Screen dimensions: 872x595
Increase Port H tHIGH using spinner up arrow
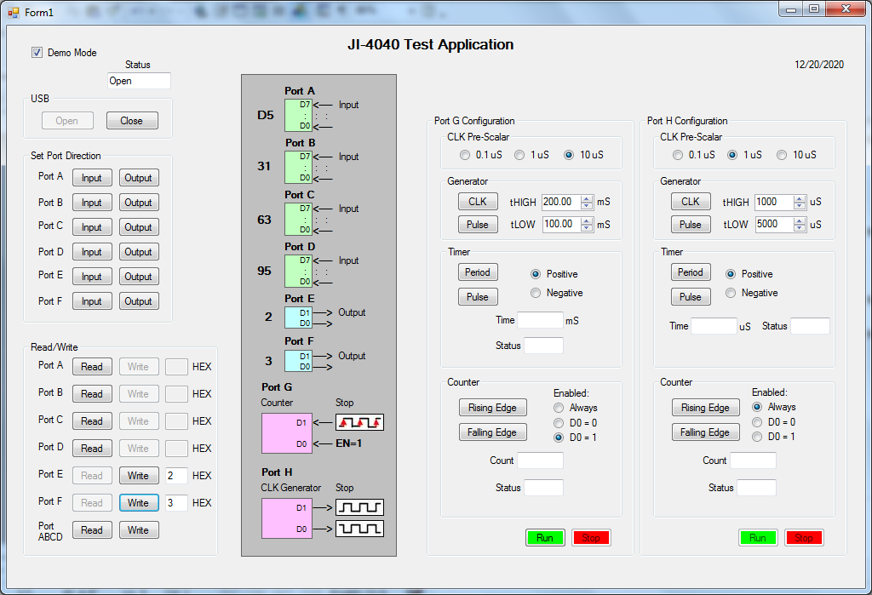(799, 198)
